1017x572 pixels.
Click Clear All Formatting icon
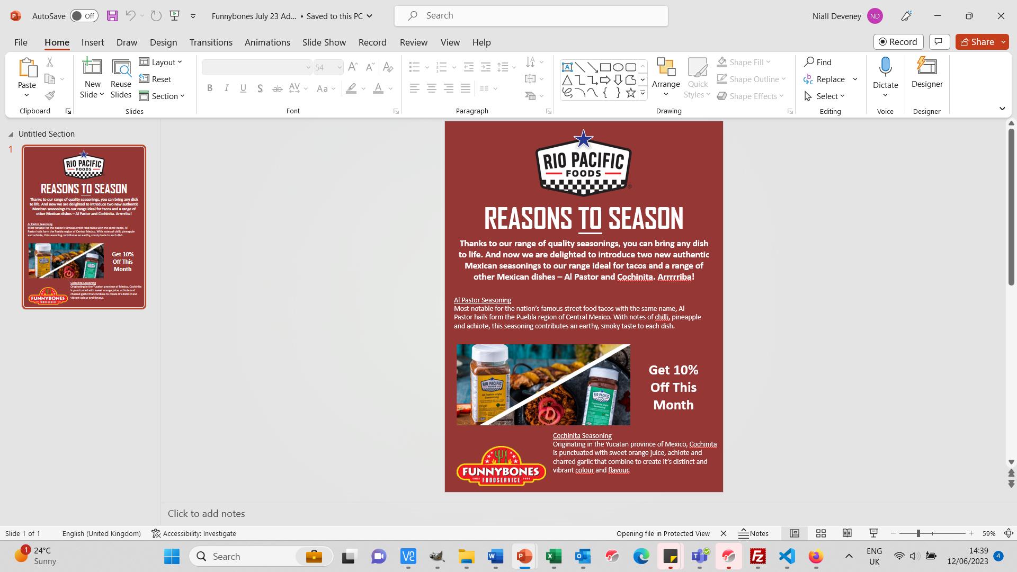[x=388, y=67]
